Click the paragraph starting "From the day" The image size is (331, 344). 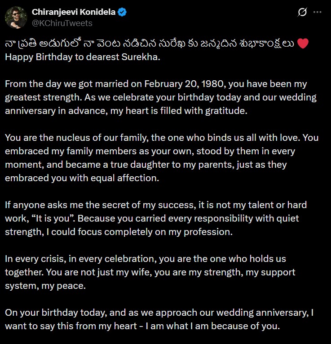(161, 97)
